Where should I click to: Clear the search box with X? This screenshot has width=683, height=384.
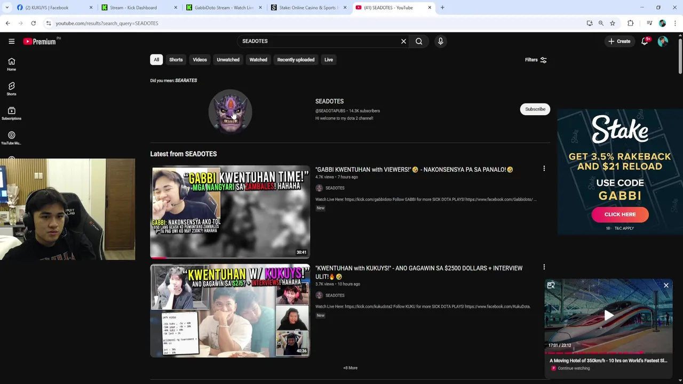403,41
